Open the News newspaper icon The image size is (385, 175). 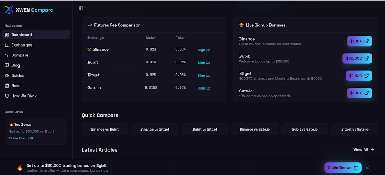7,86
